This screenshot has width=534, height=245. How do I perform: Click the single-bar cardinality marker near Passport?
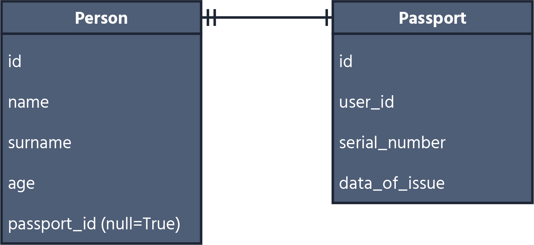click(327, 17)
